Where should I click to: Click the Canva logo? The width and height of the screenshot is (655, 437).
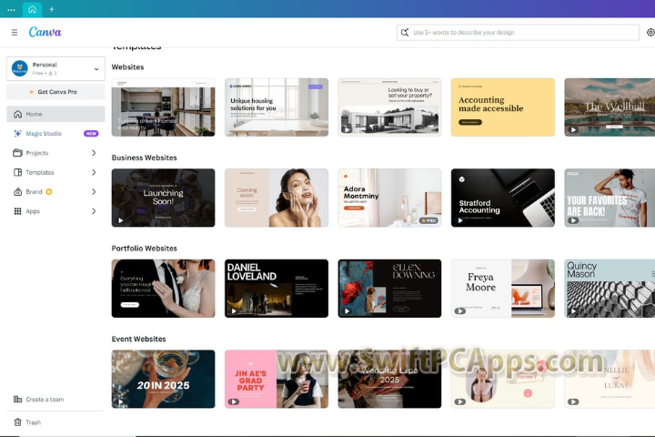coord(45,32)
